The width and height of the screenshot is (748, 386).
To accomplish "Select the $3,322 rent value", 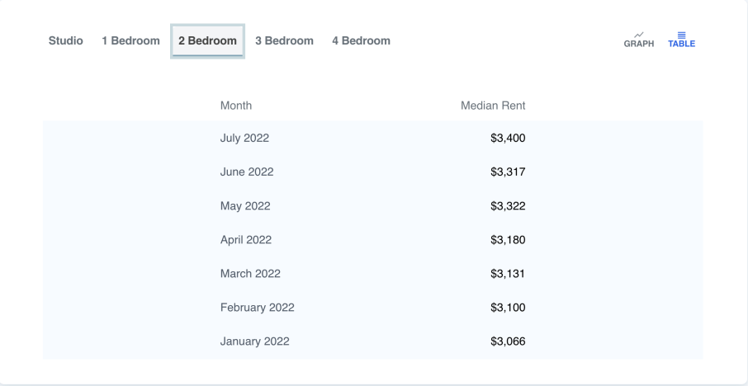I will [508, 205].
